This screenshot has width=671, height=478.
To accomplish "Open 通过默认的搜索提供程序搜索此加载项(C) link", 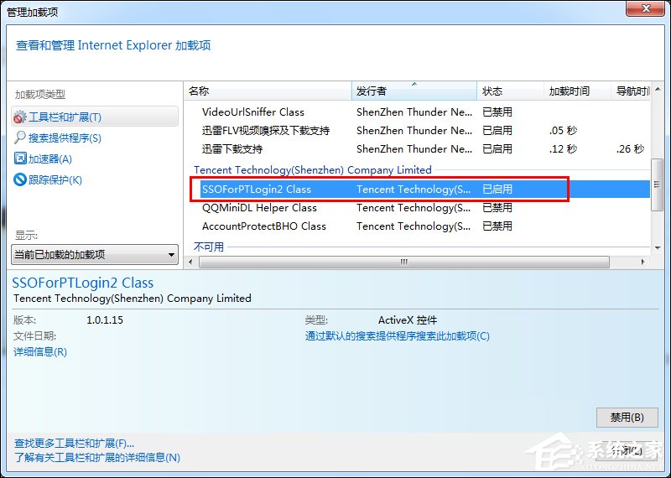I will (397, 336).
